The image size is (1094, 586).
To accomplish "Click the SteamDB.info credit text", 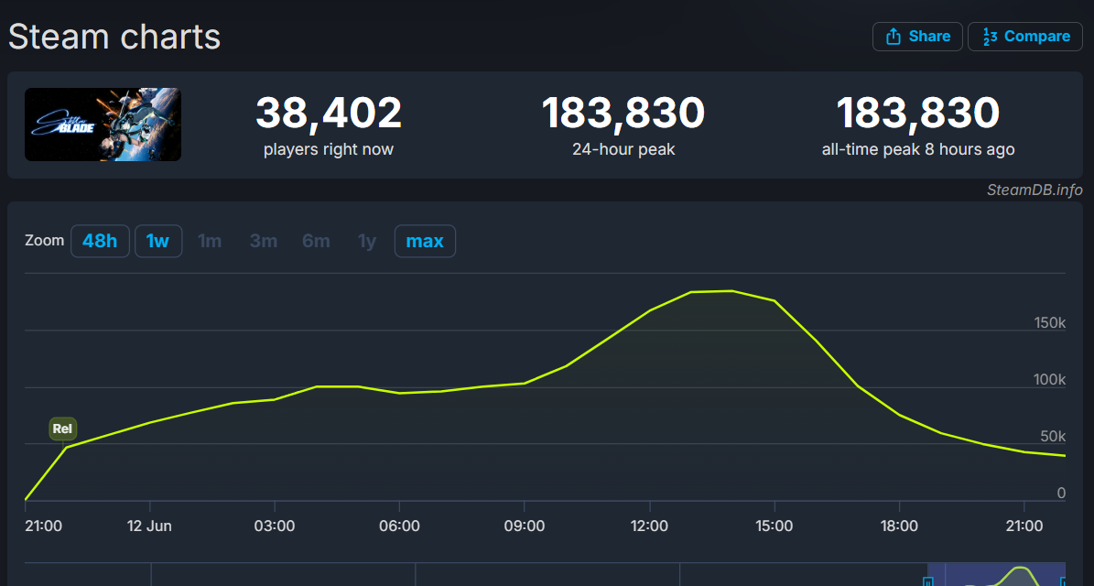I will pos(1034,190).
